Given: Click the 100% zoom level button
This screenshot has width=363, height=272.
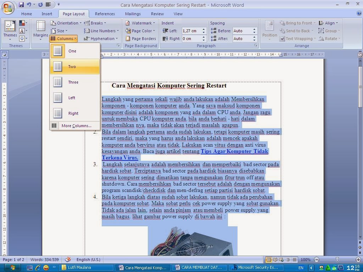Looking at the screenshot, I should (x=305, y=260).
